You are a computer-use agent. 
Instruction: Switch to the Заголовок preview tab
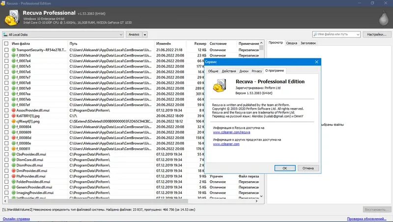pyautogui.click(x=308, y=43)
